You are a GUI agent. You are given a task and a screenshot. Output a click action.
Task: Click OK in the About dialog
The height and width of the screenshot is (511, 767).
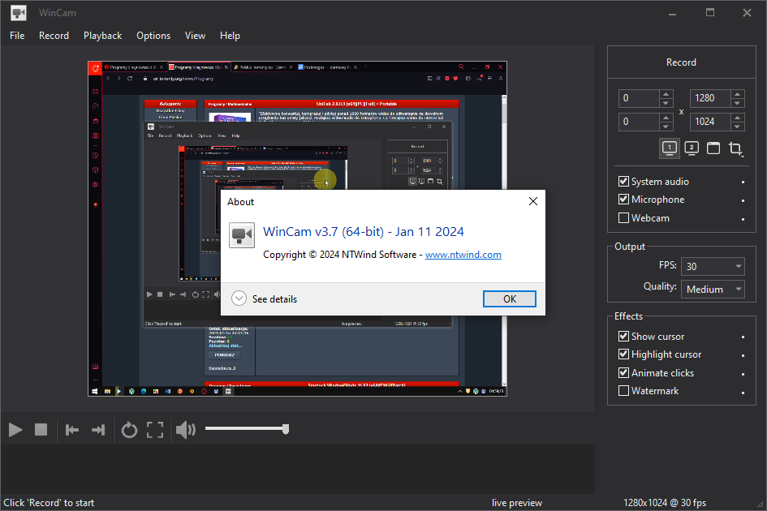point(509,298)
